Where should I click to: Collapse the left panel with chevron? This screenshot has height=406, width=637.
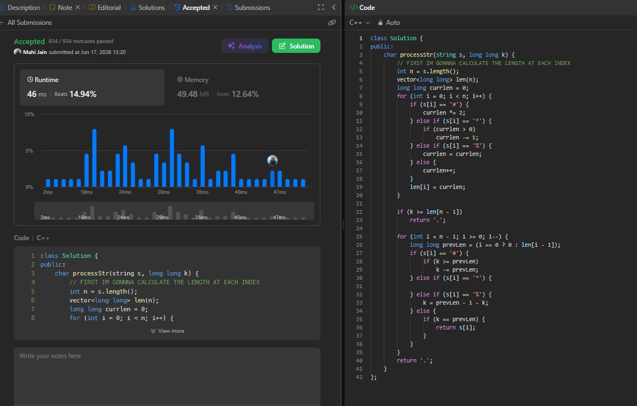point(334,7)
